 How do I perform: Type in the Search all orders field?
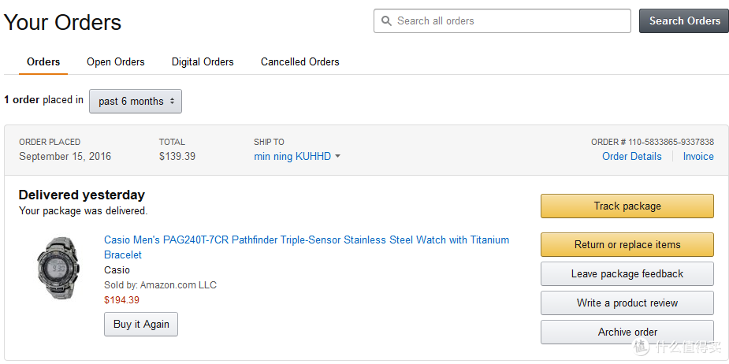point(508,21)
